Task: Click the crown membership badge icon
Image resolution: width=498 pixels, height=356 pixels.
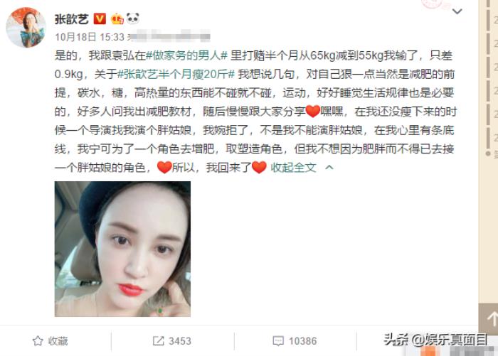Action: (117, 19)
